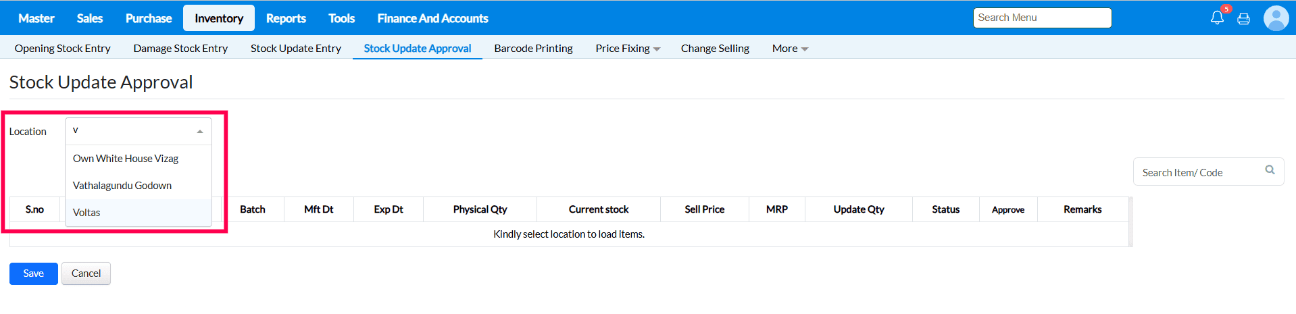Choose Own White House Vizag option

point(126,159)
